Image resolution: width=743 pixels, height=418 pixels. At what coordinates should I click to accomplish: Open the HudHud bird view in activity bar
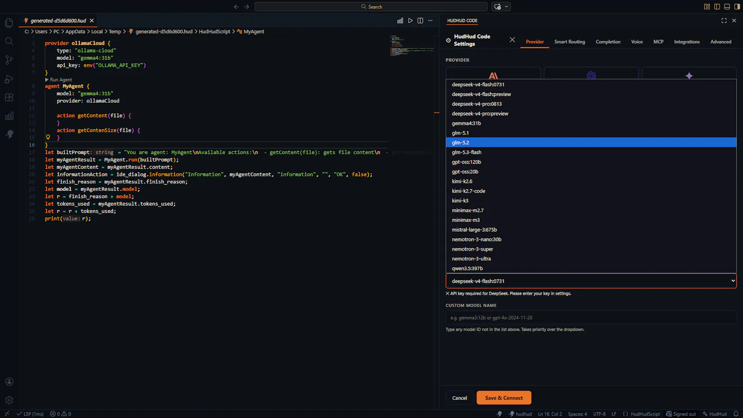[9, 134]
